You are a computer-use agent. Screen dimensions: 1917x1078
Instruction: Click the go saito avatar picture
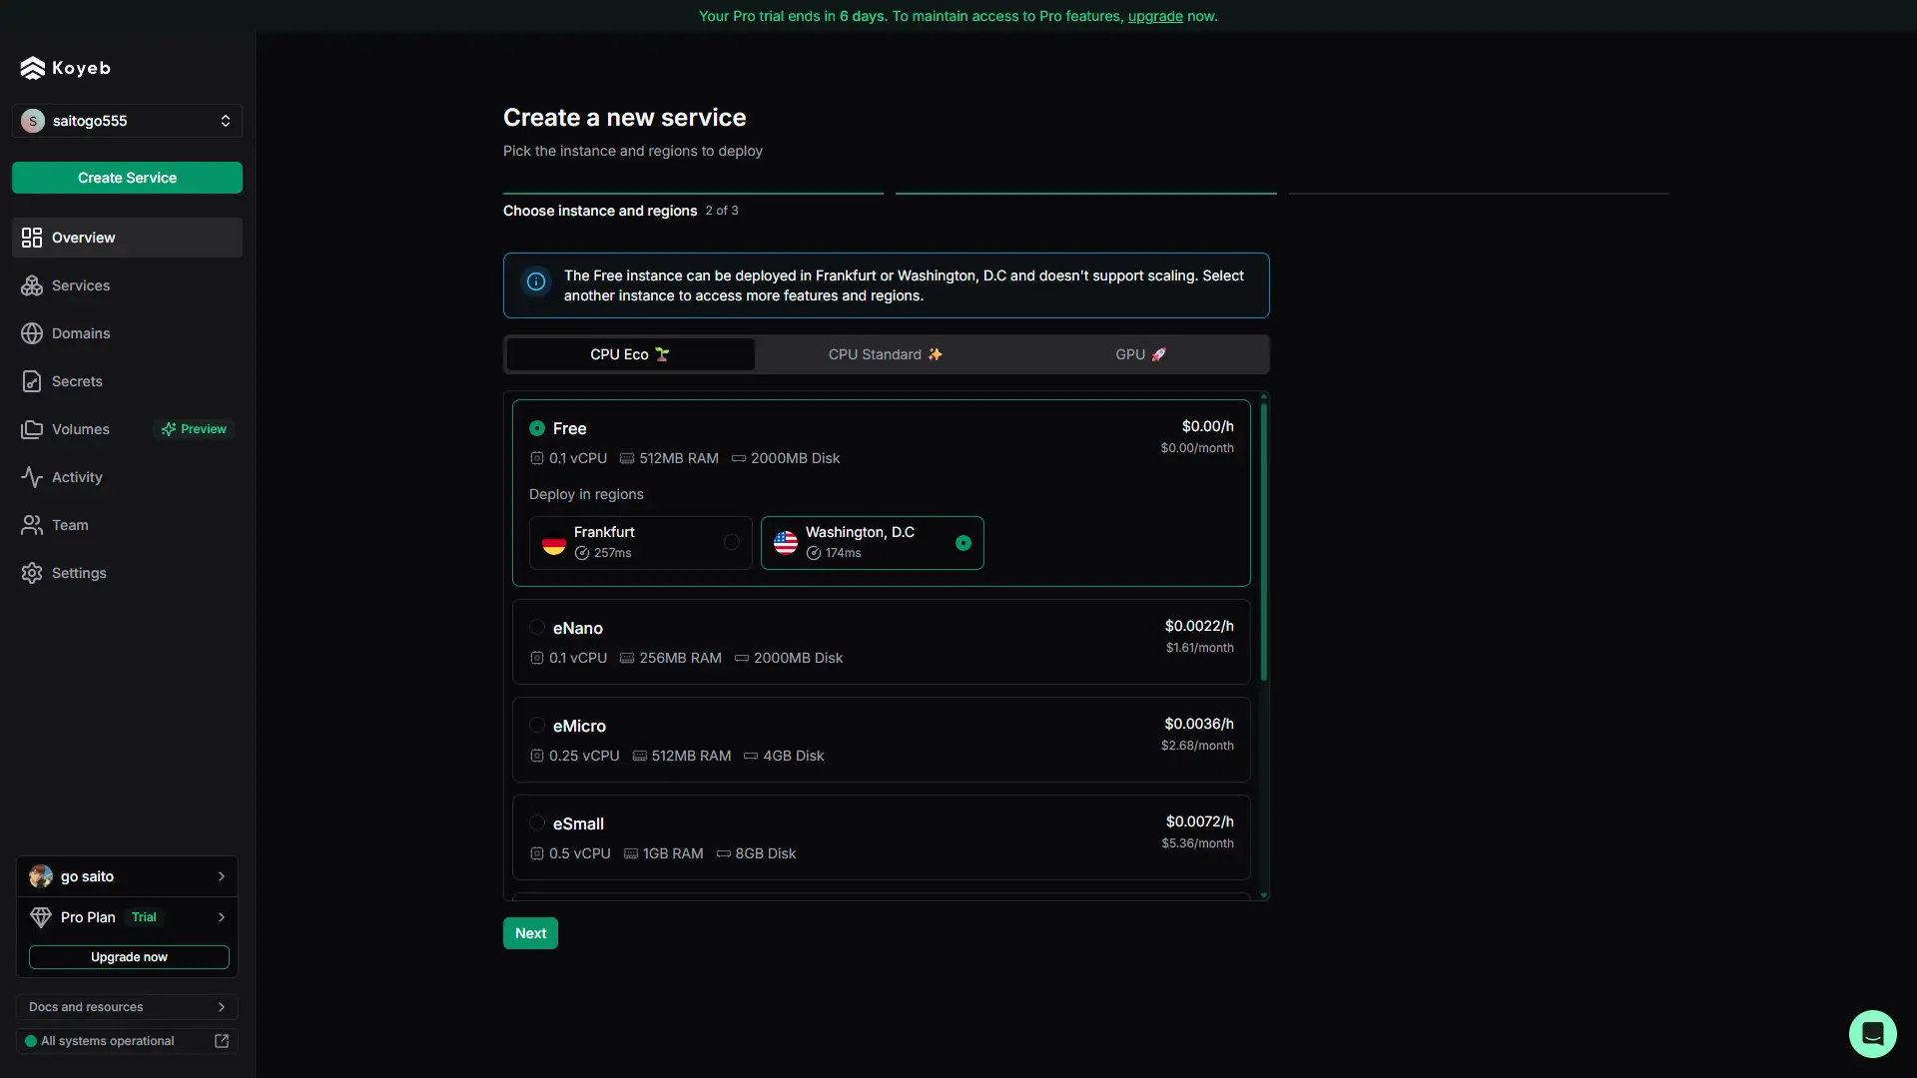coord(41,876)
